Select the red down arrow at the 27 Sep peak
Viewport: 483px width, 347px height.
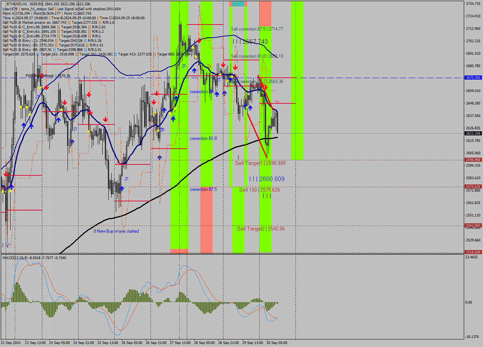198,41
